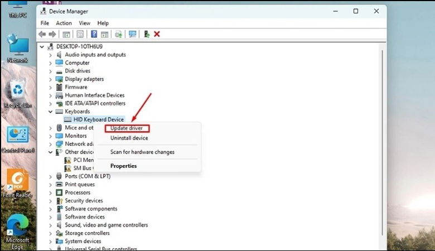Viewport: 435px width, 251px height.
Task: Click the blue Help icon in the toolbar
Action: 94,34
